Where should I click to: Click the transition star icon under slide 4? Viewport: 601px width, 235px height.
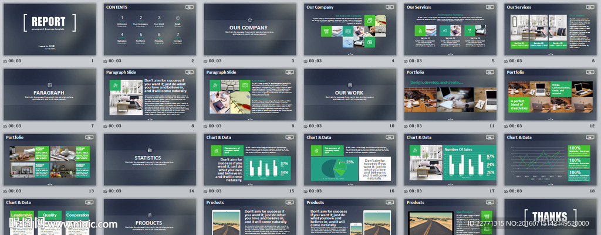coord(305,61)
